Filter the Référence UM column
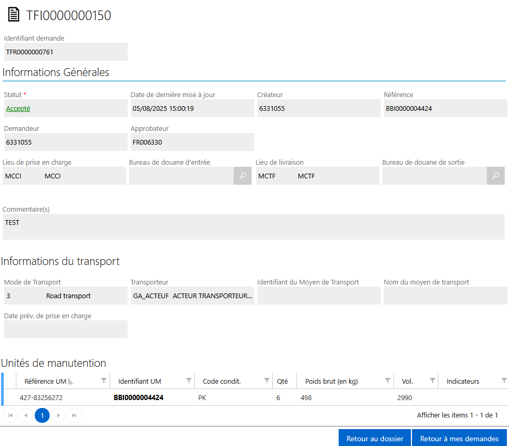The width and height of the screenshot is (509, 446). [104, 381]
